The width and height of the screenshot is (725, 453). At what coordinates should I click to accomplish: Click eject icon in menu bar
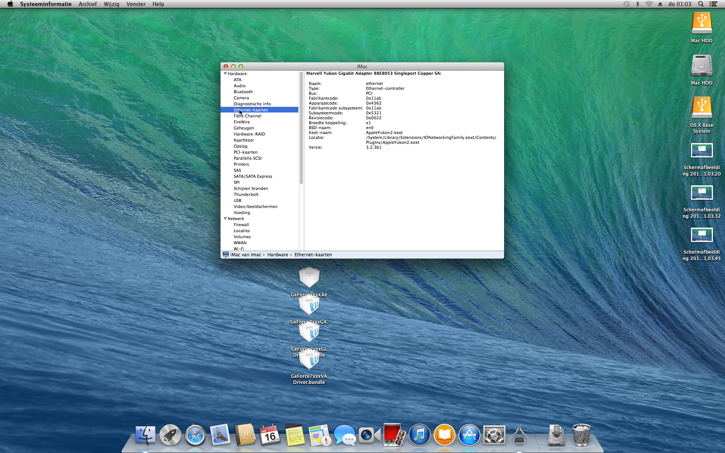660,4
